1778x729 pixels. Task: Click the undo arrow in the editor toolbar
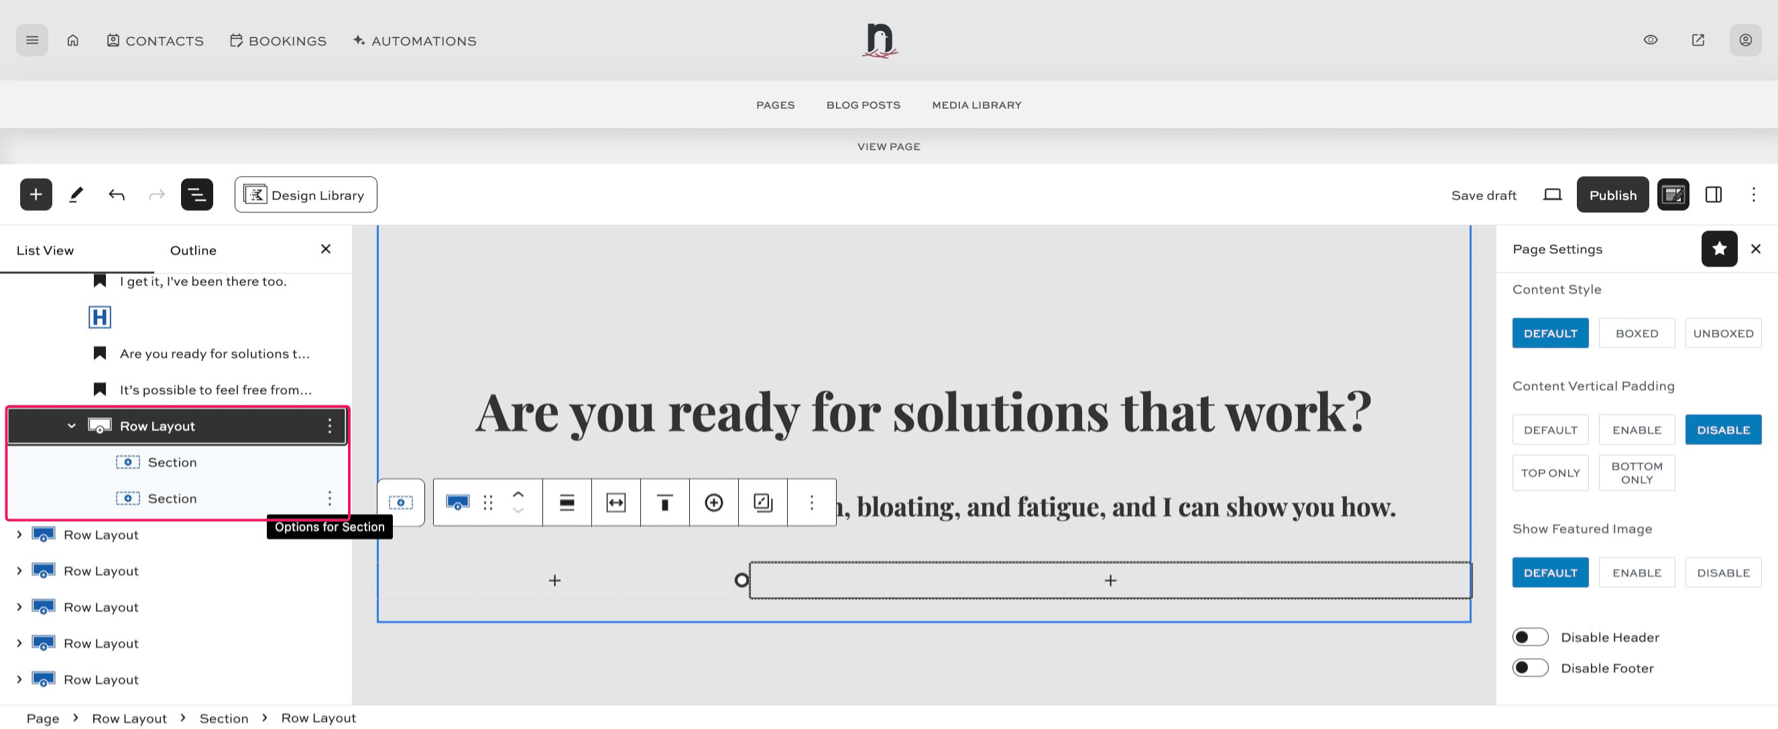point(116,194)
